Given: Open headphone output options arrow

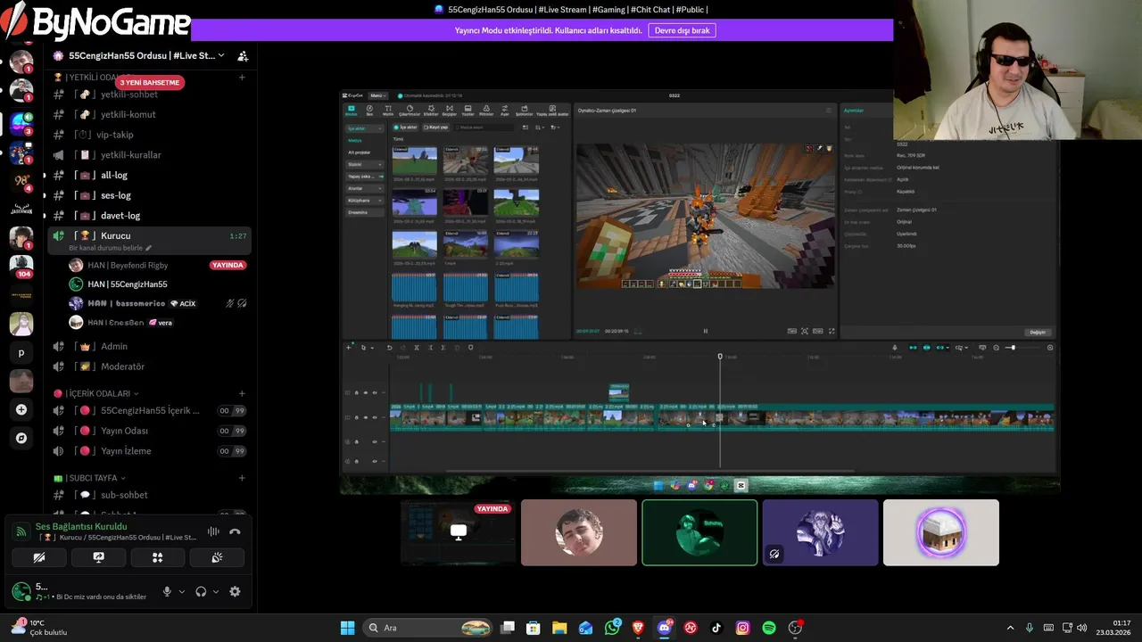Looking at the screenshot, I should point(216,591).
